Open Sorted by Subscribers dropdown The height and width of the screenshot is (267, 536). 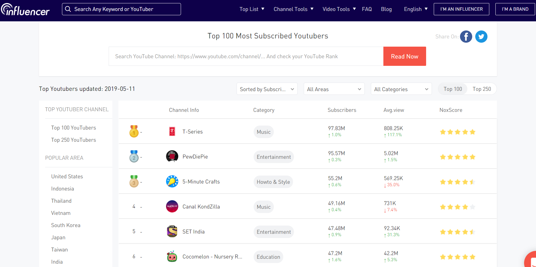pos(267,89)
